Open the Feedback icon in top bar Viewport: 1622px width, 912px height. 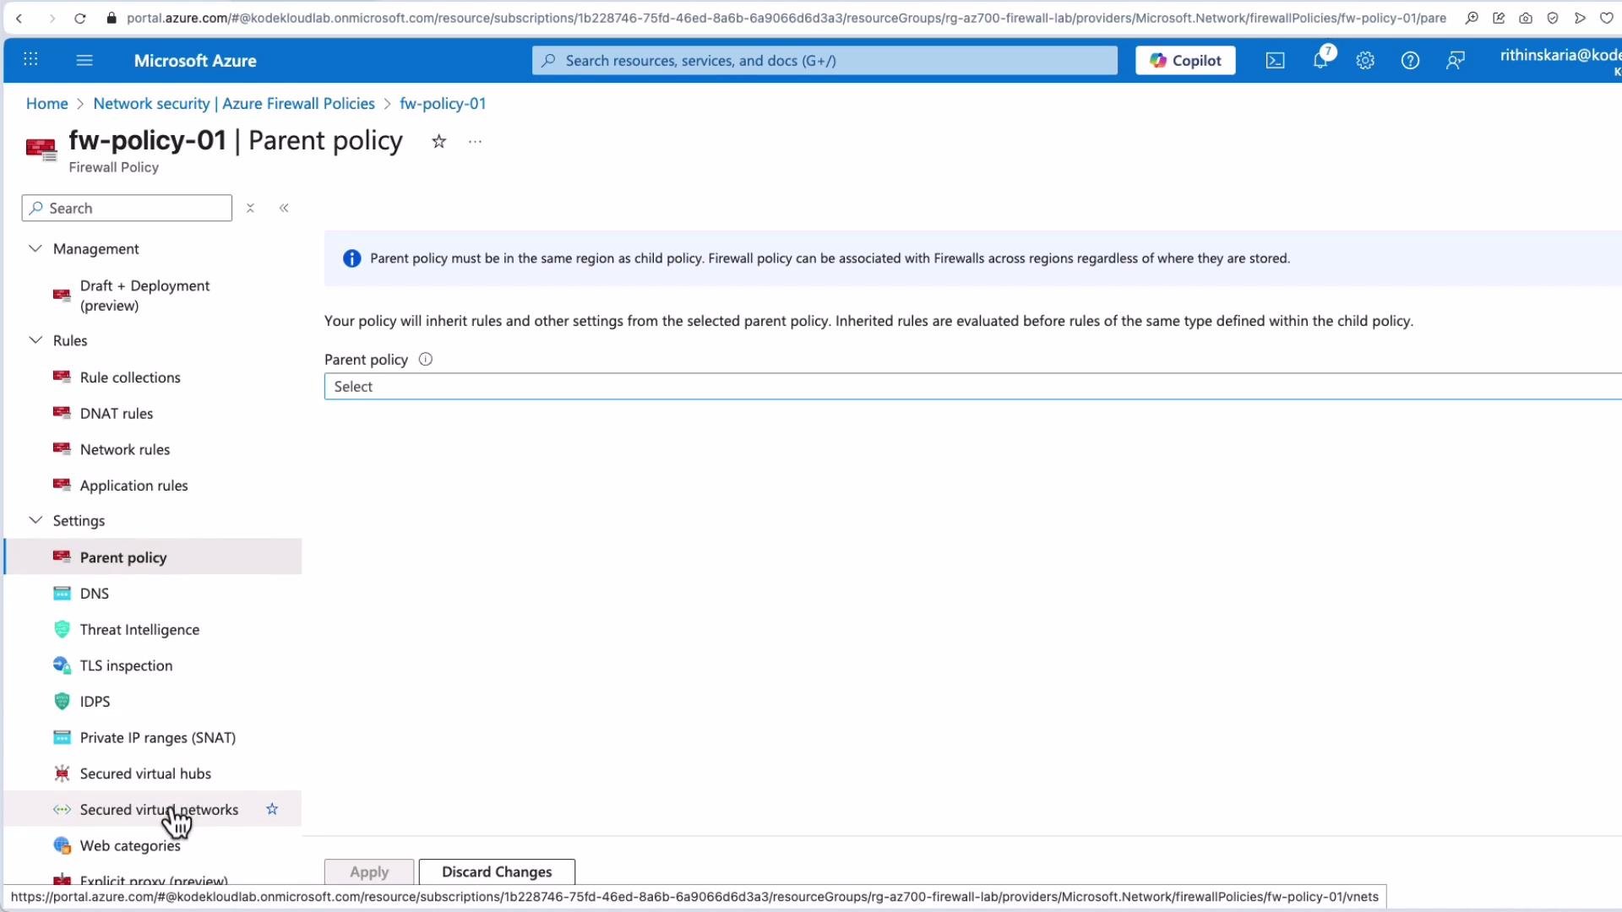[1455, 61]
